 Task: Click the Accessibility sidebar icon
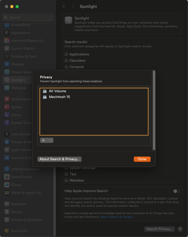pos(7,25)
